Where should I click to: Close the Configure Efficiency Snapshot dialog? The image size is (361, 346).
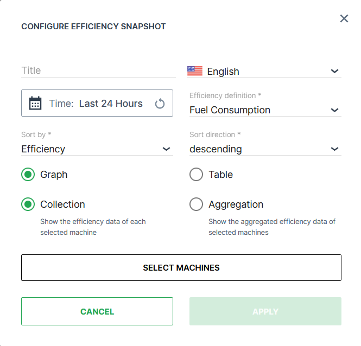click(x=344, y=19)
